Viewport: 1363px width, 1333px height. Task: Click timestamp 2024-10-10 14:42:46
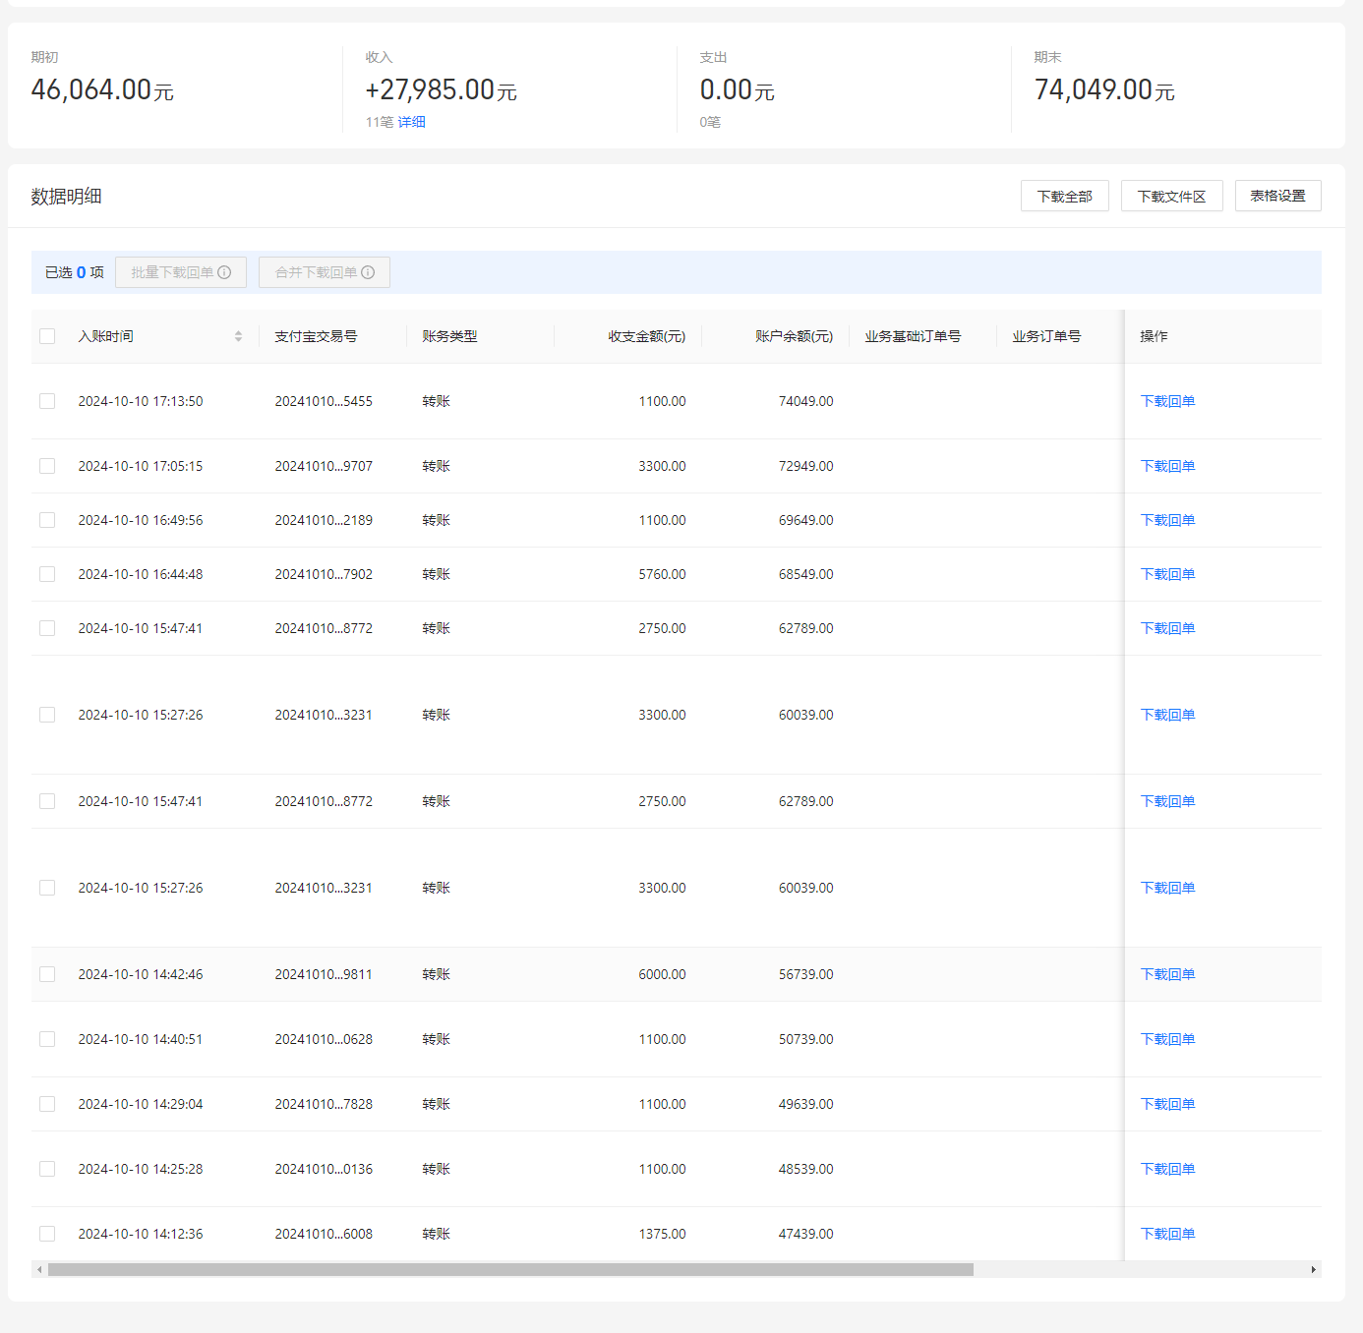click(141, 974)
